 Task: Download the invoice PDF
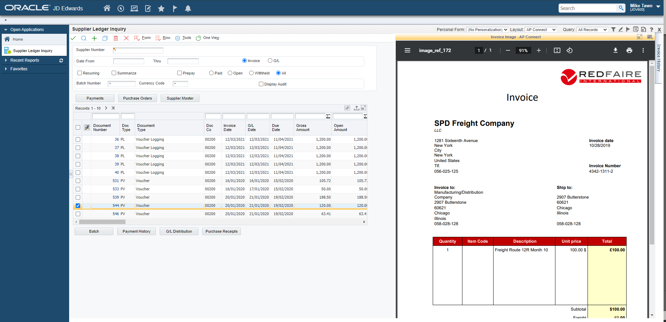(x=615, y=50)
